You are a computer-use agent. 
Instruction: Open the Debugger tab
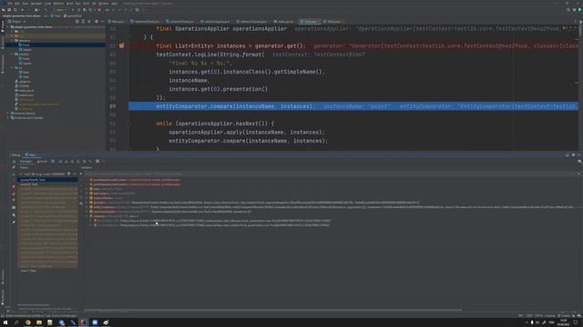pyautogui.click(x=26, y=162)
